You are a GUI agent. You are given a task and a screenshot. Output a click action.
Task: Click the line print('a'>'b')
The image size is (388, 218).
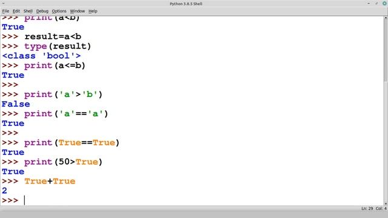(x=63, y=94)
